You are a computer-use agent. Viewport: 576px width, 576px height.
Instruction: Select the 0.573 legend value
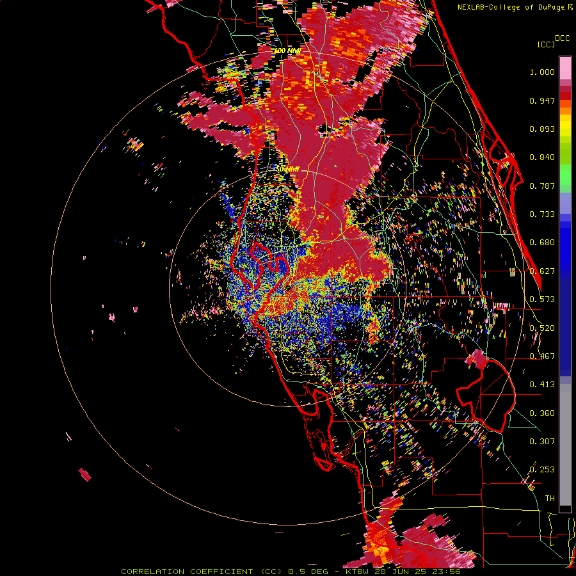pyautogui.click(x=542, y=300)
